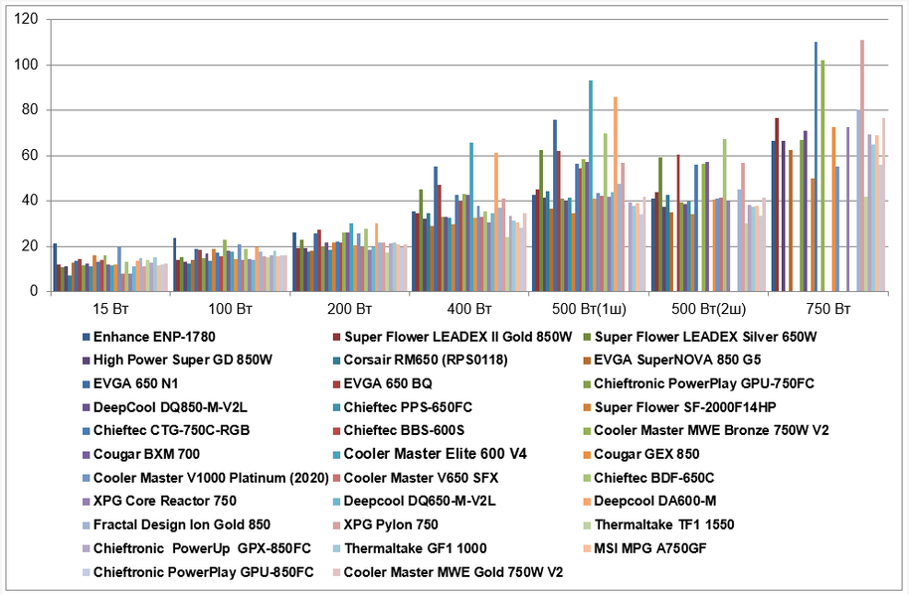909x595 pixels.
Task: Click the 200 Вт axis category label
Action: pos(349,309)
